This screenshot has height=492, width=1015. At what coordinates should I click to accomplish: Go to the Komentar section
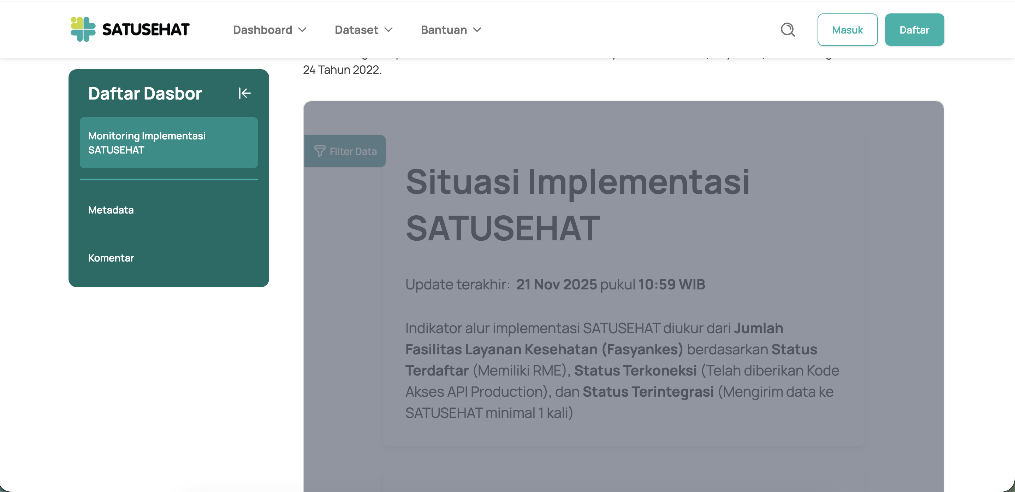111,258
